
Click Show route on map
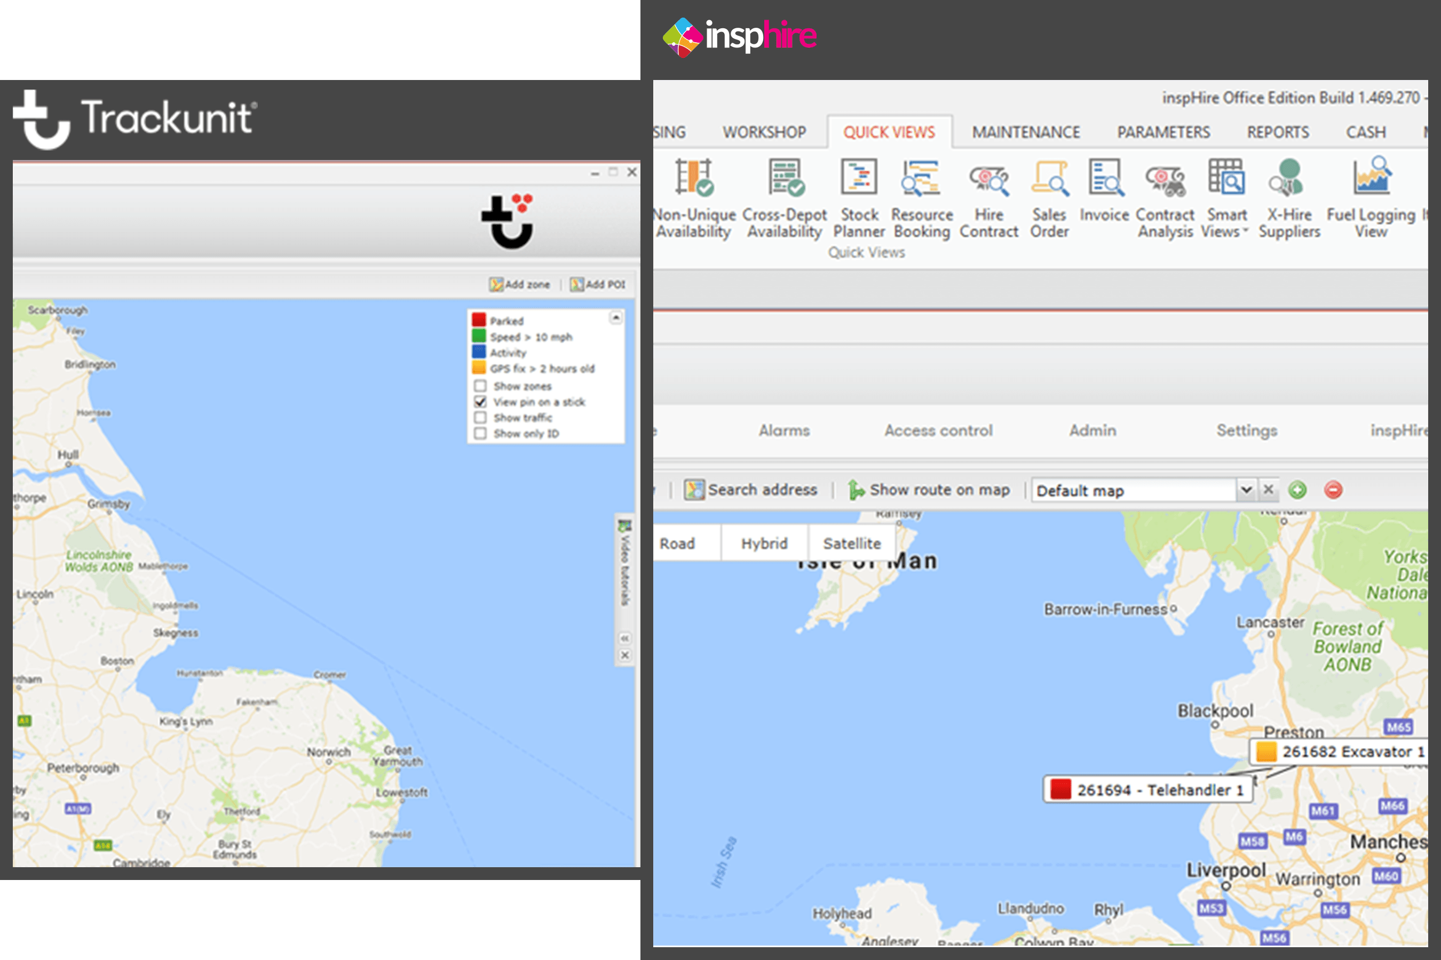point(929,490)
